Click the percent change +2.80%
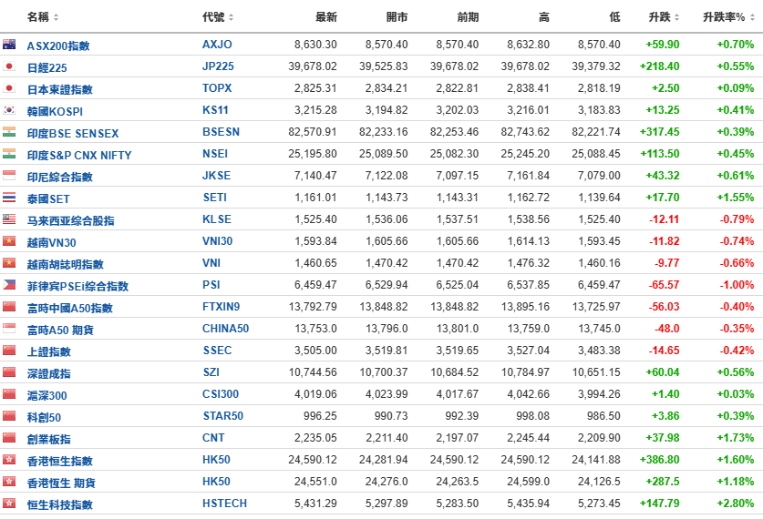 click(736, 504)
